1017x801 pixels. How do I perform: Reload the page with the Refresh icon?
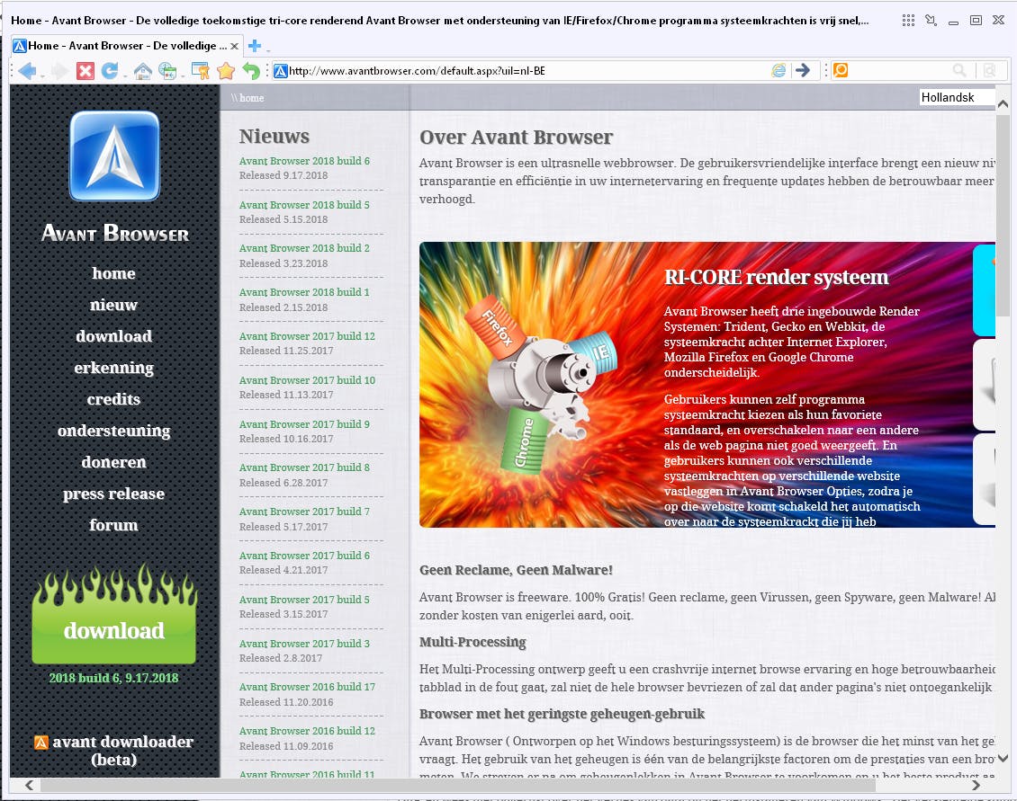[109, 71]
